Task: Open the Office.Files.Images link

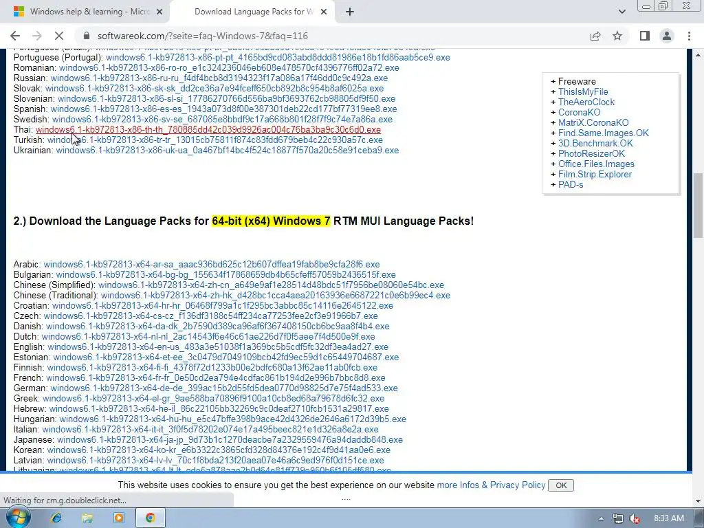Action: click(596, 164)
